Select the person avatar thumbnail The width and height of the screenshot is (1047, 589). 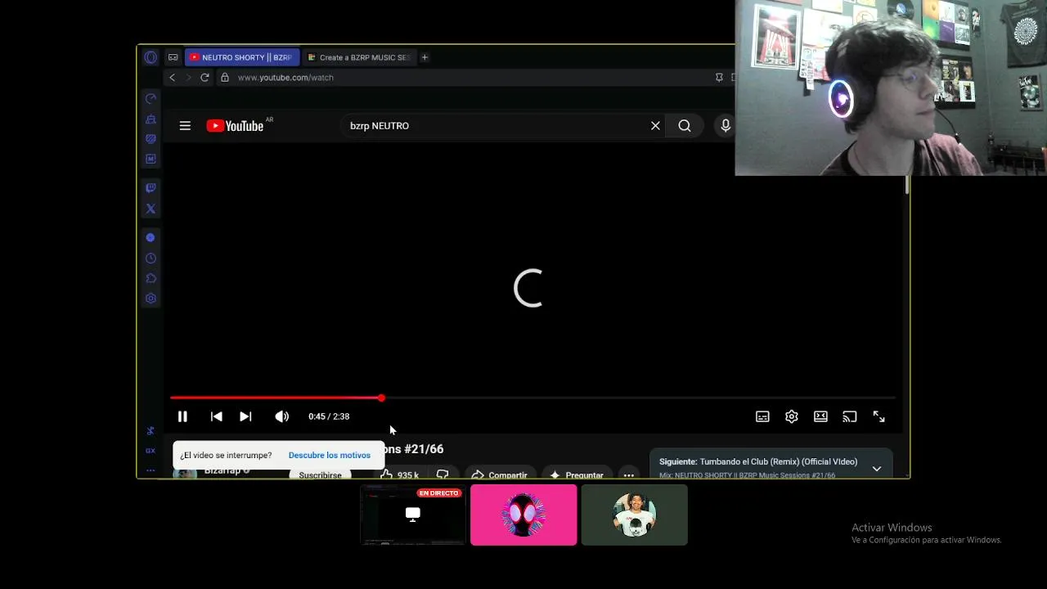pos(634,515)
